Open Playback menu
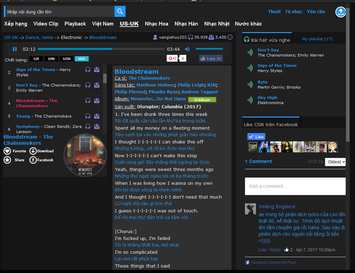355x273 pixels. point(75,24)
